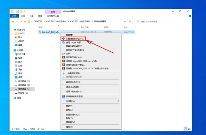206x135 pixels.
Task: Sort by 类型 column header
Action: pos(106,27)
